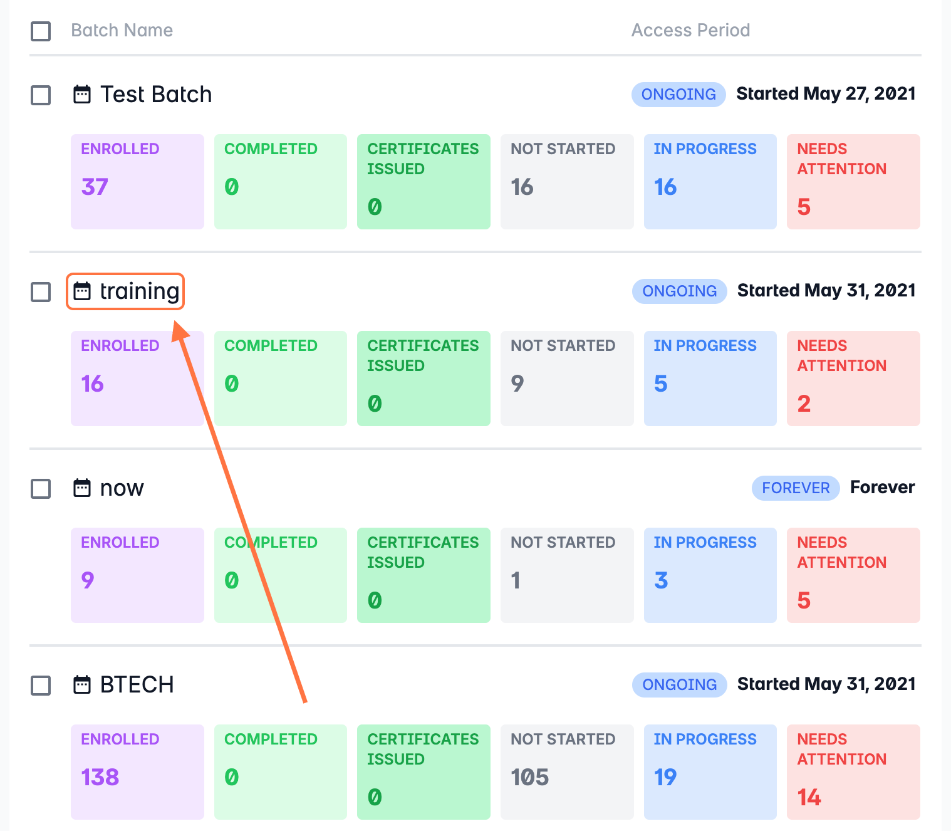Open the Test Batch batch name
This screenshot has width=951, height=831.
coord(156,95)
